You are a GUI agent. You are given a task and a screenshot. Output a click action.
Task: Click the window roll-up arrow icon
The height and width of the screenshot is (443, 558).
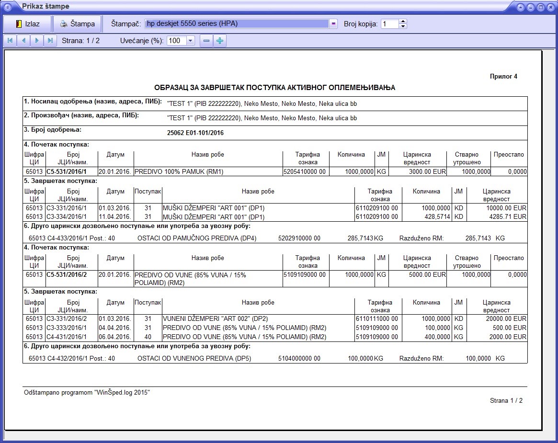521,7
